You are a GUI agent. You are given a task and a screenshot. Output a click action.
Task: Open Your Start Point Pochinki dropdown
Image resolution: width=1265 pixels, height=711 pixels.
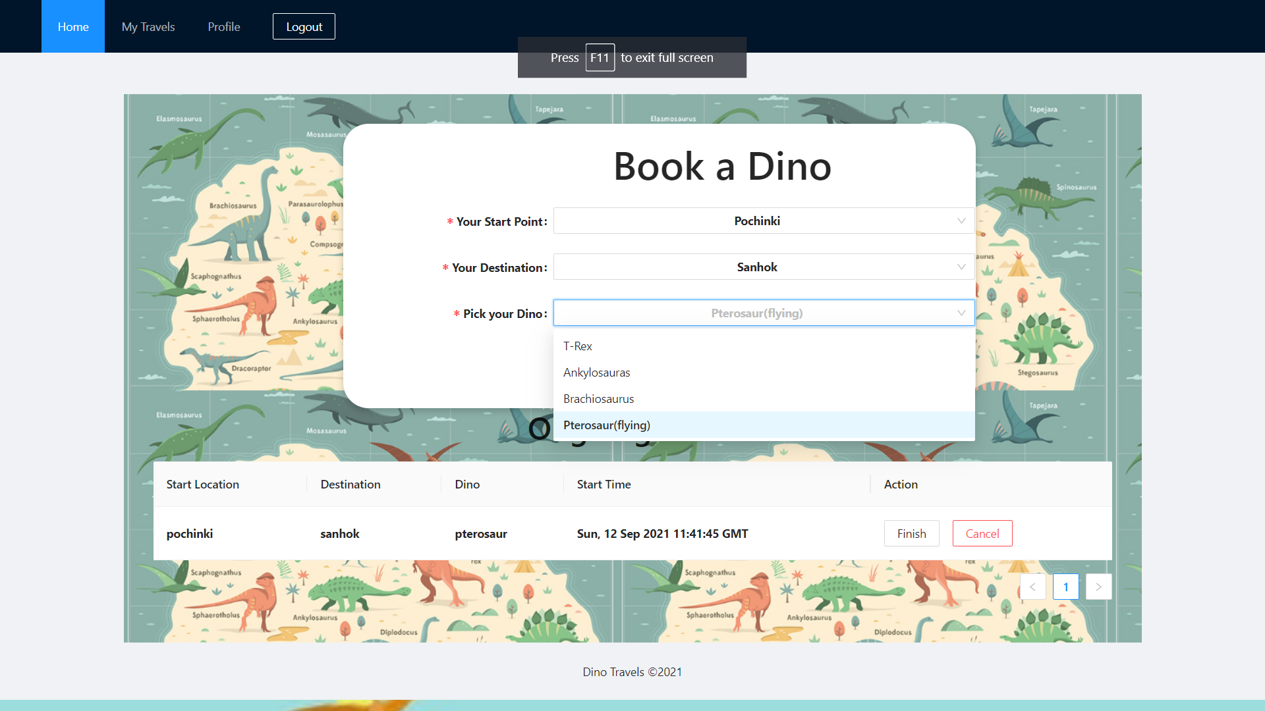(756, 221)
